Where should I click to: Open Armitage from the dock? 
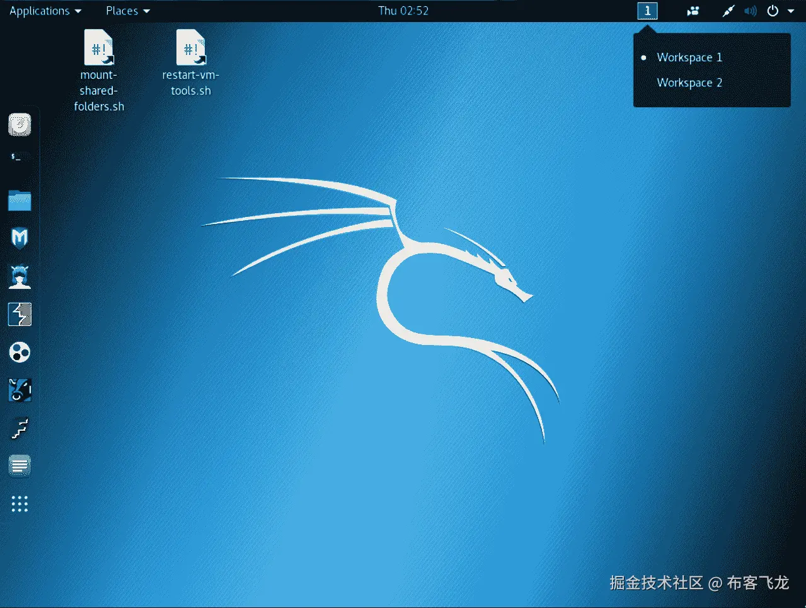pos(20,276)
